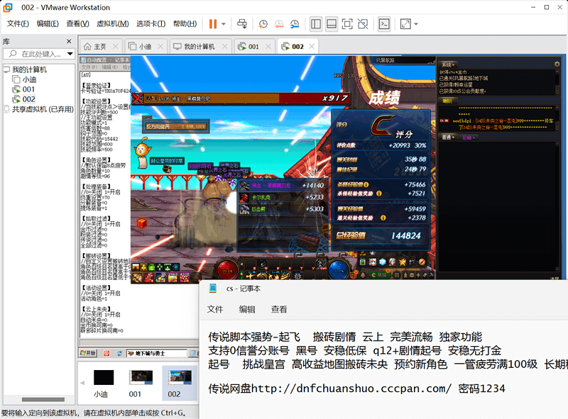Click the 小迪 thumbnail preview
This screenshot has width=568, height=419.
point(104,377)
